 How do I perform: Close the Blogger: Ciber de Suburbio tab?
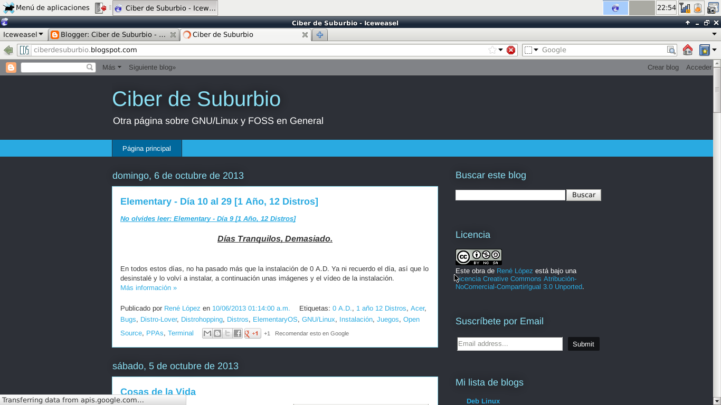[173, 35]
